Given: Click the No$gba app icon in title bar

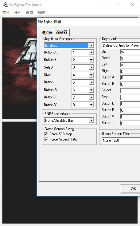Looking at the screenshot, I should coord(5,5).
